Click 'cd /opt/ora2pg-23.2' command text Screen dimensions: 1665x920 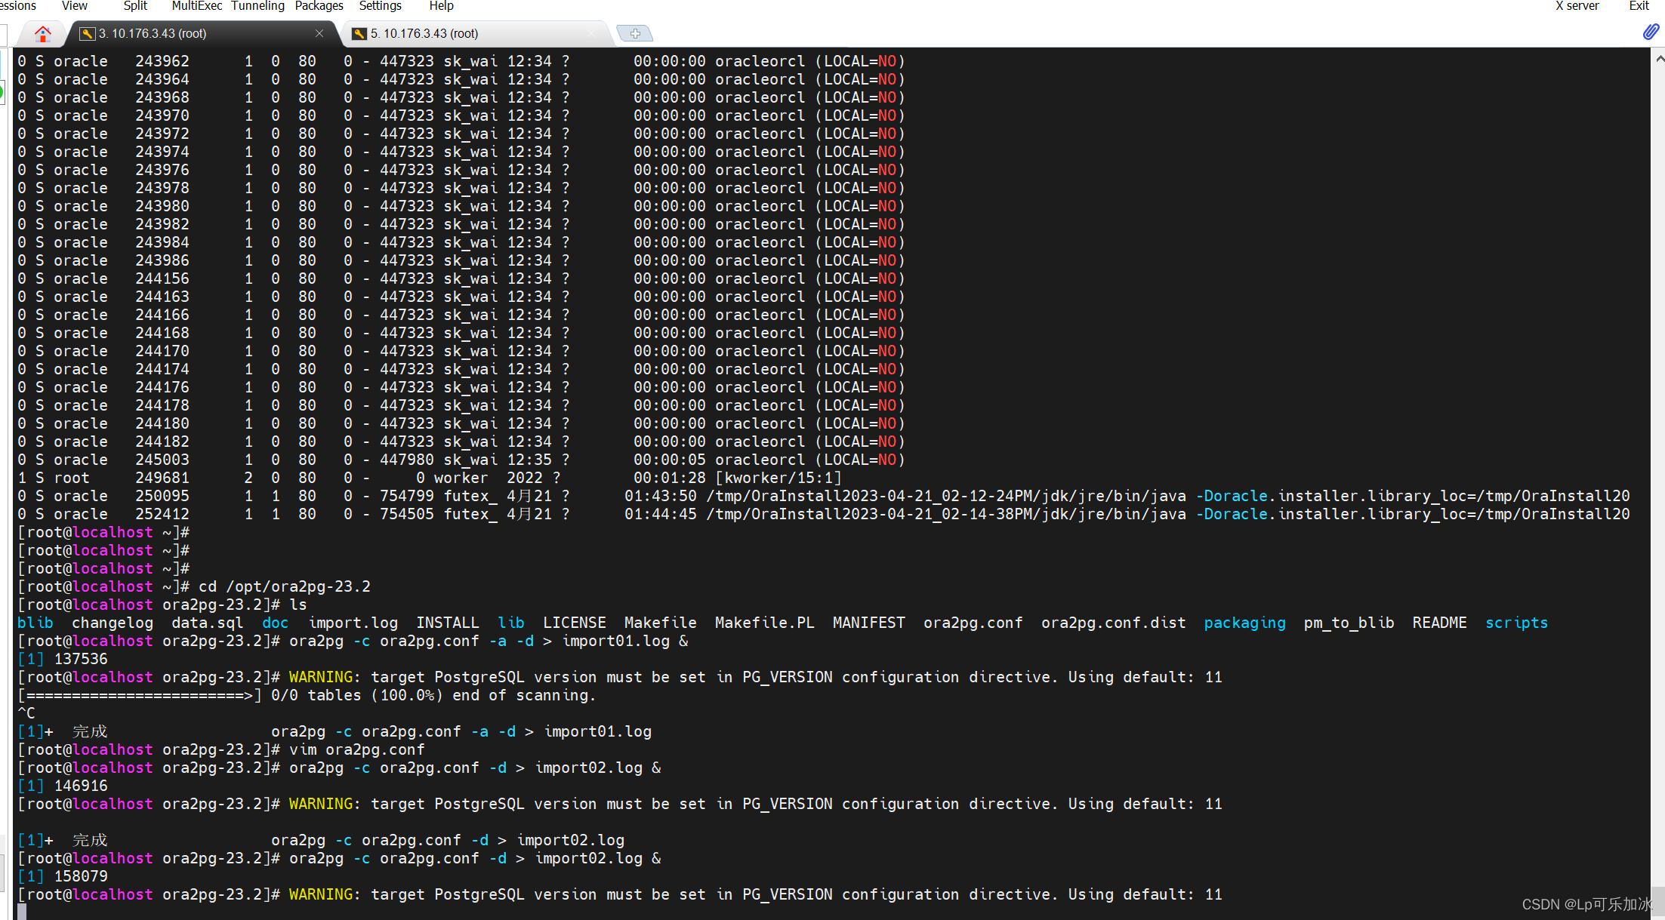(x=284, y=586)
